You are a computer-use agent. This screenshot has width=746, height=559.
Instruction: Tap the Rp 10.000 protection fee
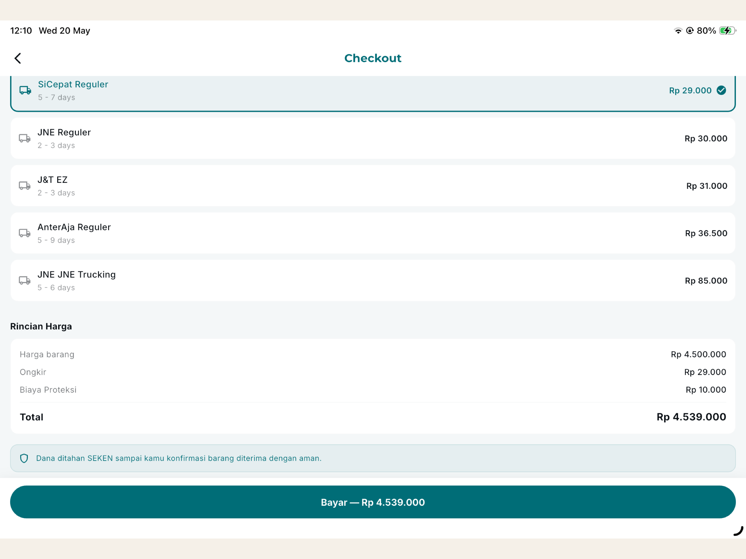[706, 390]
